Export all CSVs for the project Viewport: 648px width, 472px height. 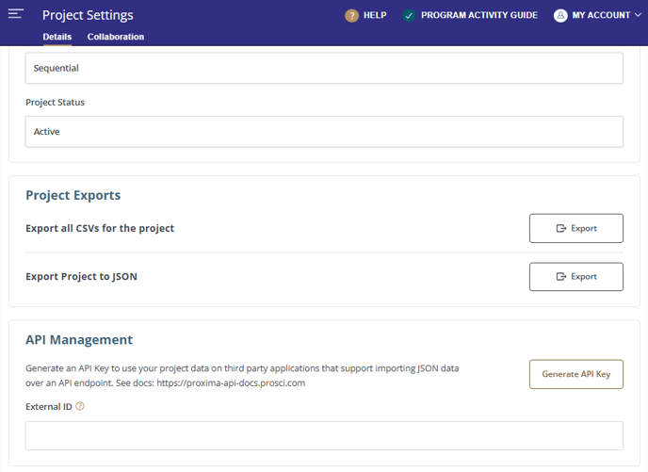(x=575, y=229)
